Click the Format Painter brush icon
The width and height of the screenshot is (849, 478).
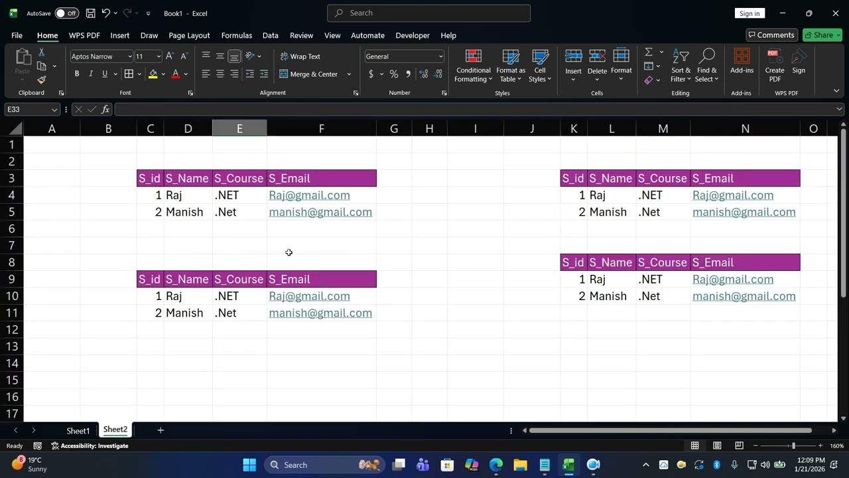(41, 80)
